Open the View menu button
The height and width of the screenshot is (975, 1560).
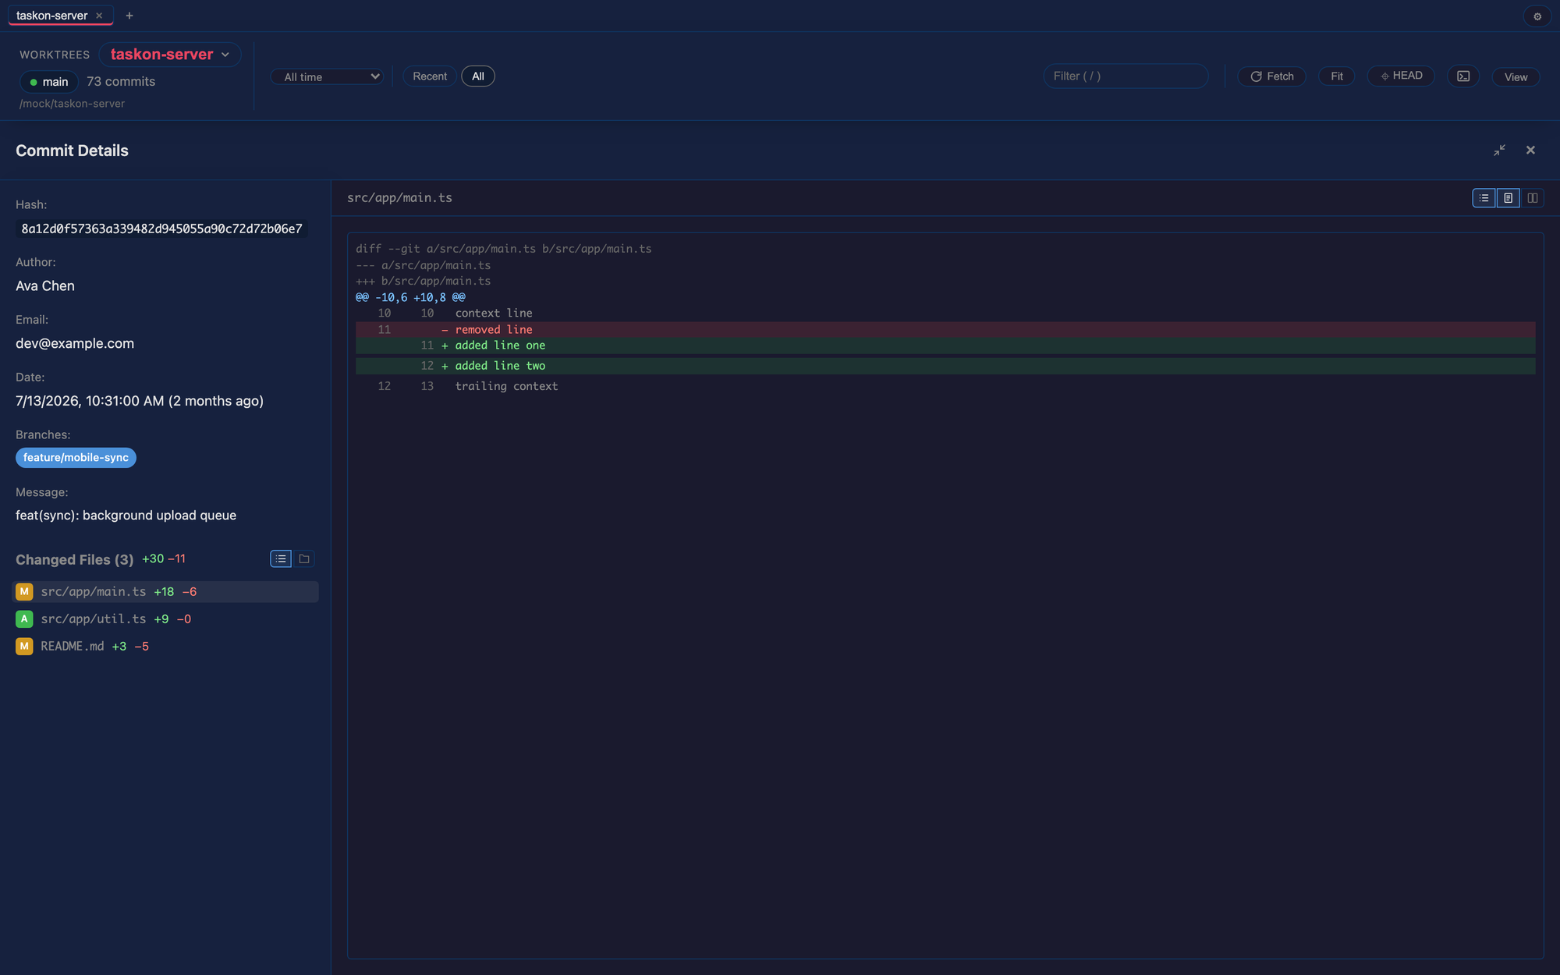click(x=1516, y=77)
